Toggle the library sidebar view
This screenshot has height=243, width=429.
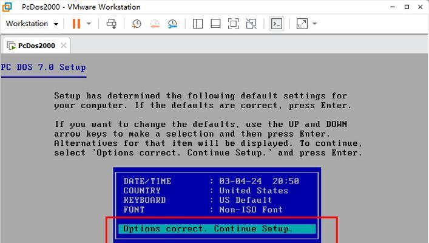(x=198, y=24)
